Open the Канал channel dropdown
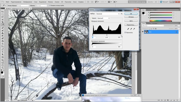181x102 pixels. 103,18
